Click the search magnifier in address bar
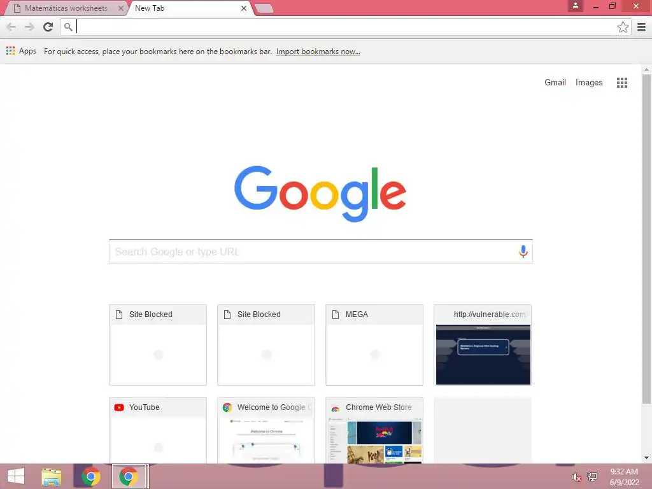Viewport: 652px width, 489px height. [68, 27]
